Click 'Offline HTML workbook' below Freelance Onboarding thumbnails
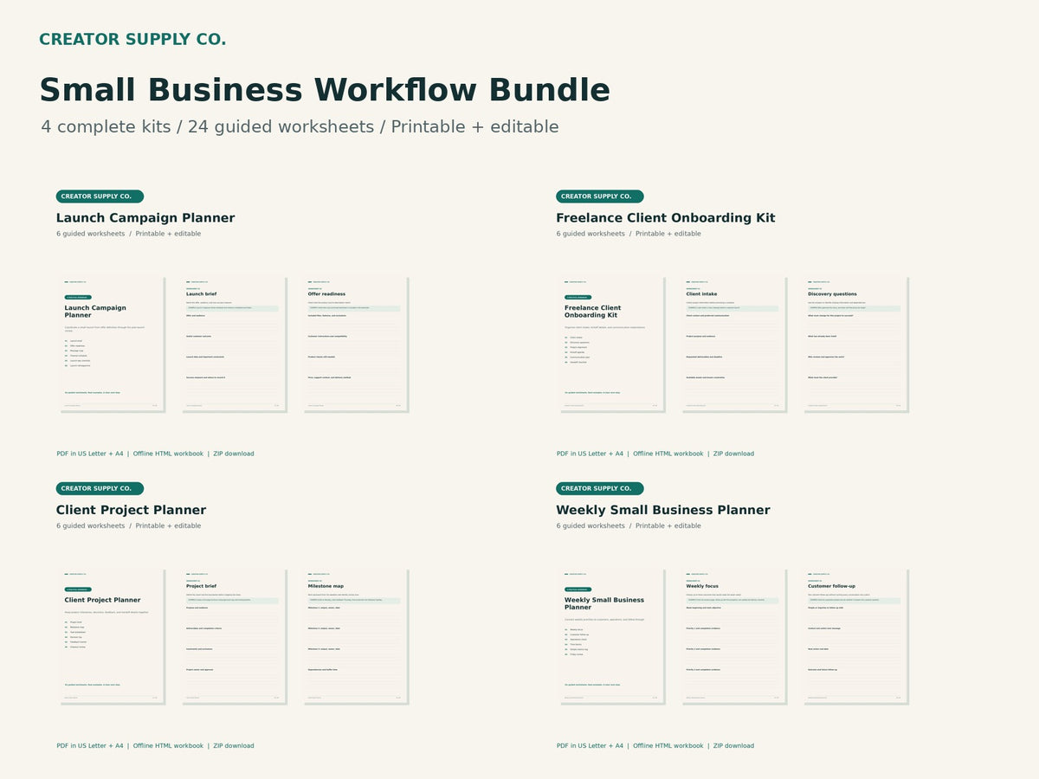This screenshot has height=779, width=1039. (x=668, y=454)
